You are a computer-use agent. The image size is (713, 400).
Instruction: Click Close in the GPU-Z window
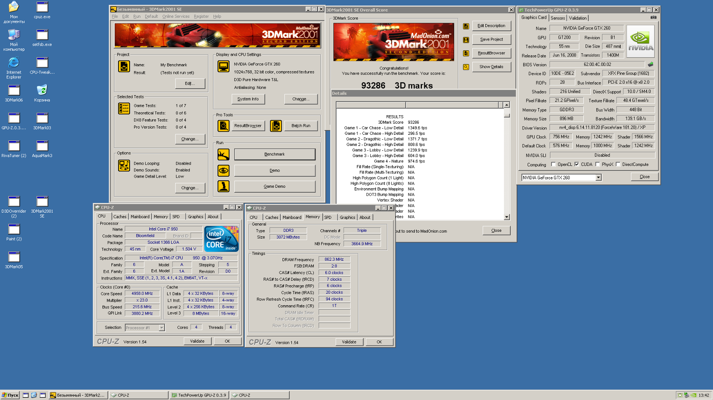pos(645,177)
